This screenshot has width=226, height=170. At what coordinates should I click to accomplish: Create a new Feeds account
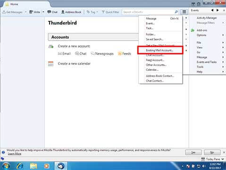pos(125,54)
